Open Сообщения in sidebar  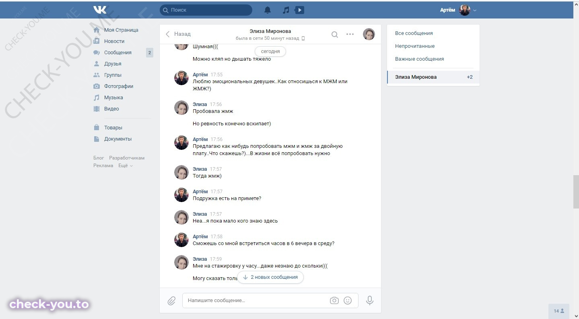118,53
